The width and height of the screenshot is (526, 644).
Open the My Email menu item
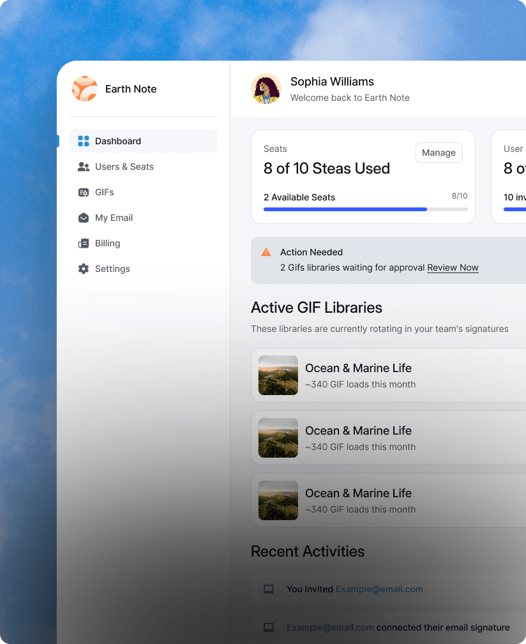(x=114, y=218)
